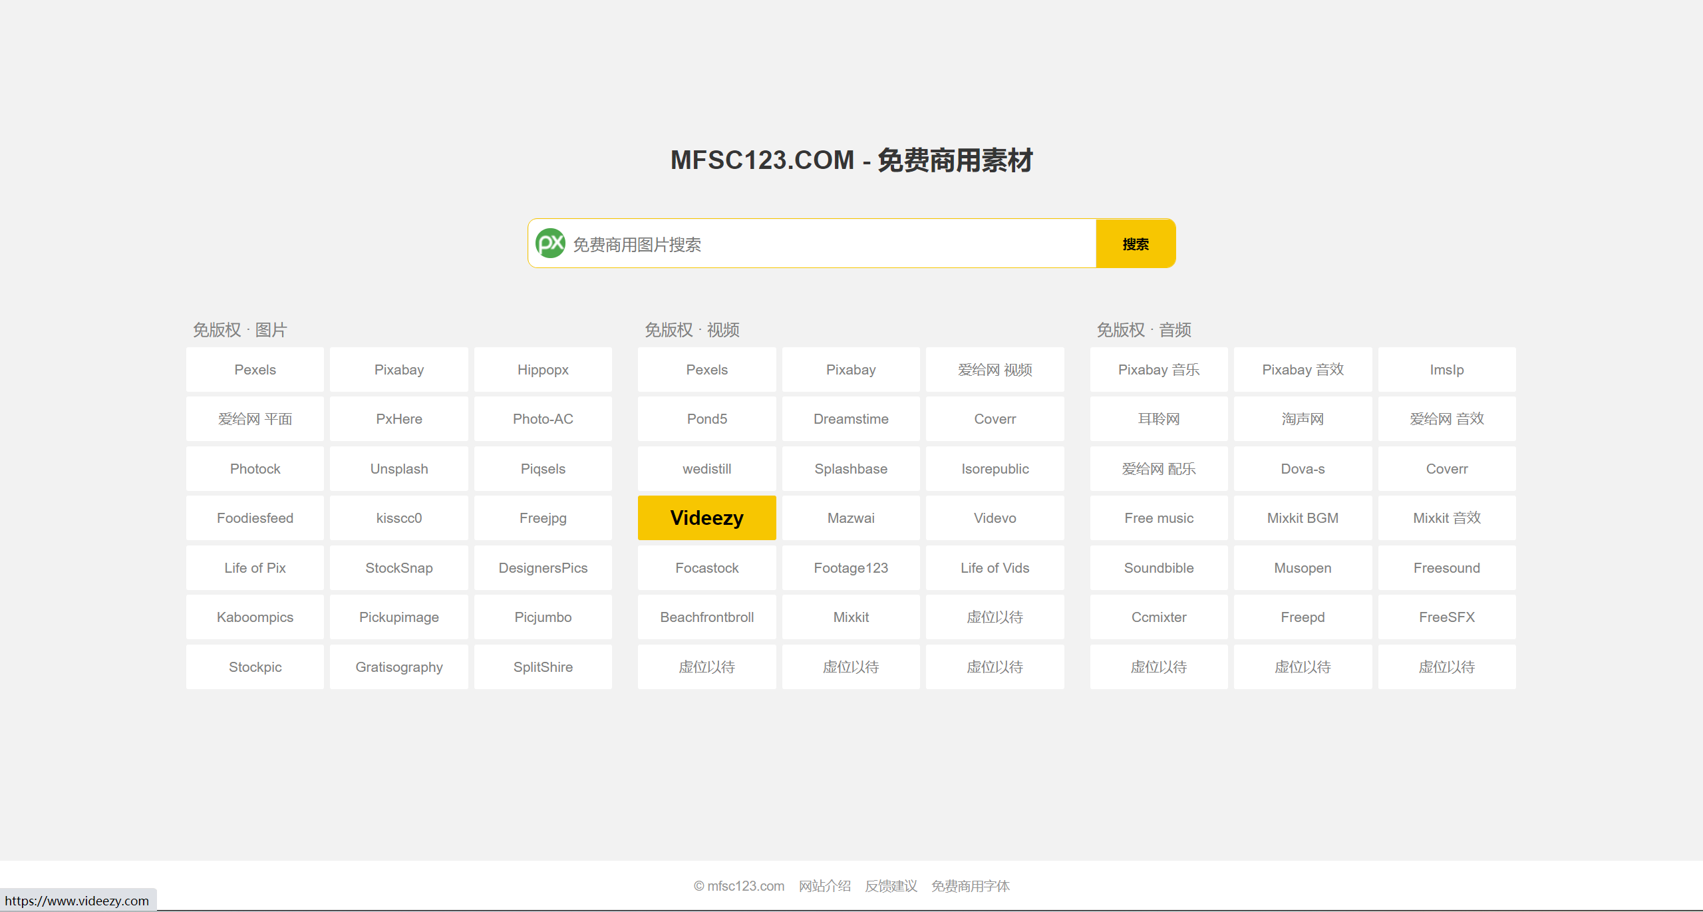Click the 搜索 search button
The height and width of the screenshot is (912, 1703).
(1135, 243)
